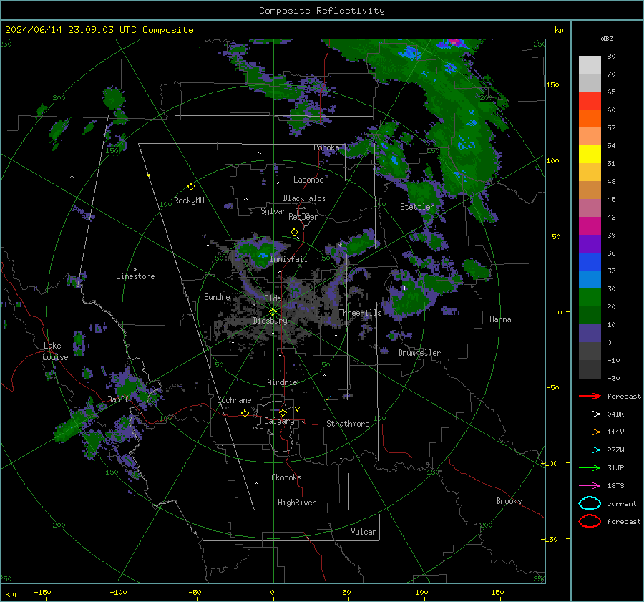Image resolution: width=644 pixels, height=602 pixels.
Task: Click yellow diamond marker near RedDeer
Action: (x=295, y=233)
